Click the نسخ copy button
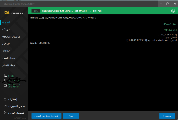178x120 pixels. coord(71,116)
